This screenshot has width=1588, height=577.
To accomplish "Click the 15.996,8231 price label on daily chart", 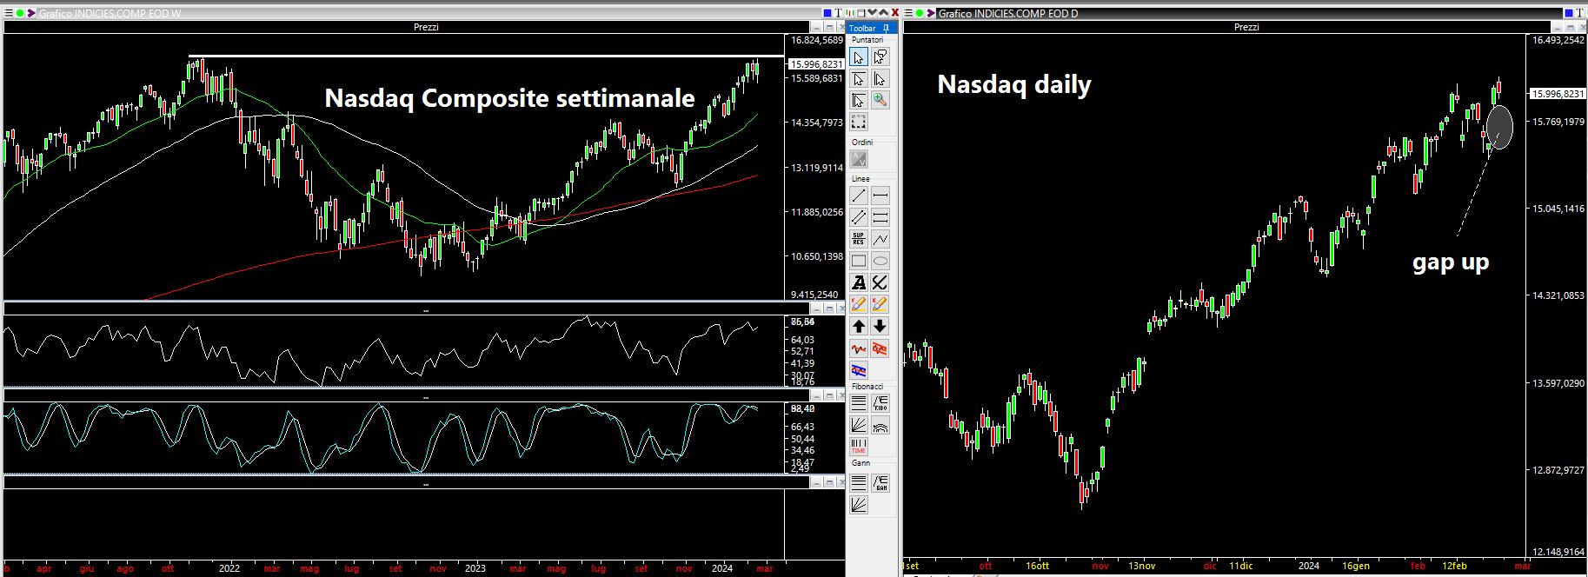I will (x=1557, y=93).
